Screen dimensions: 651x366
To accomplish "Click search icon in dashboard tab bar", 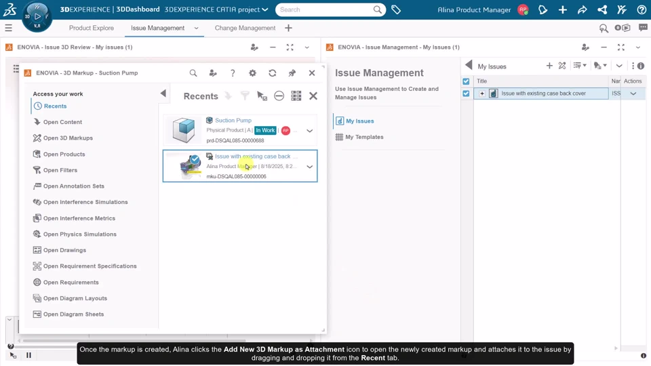I will (604, 28).
